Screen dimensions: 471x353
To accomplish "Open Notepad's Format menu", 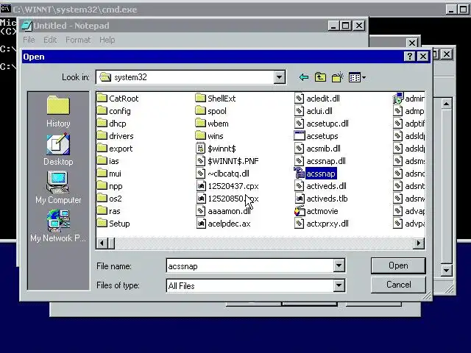I will pos(78,40).
